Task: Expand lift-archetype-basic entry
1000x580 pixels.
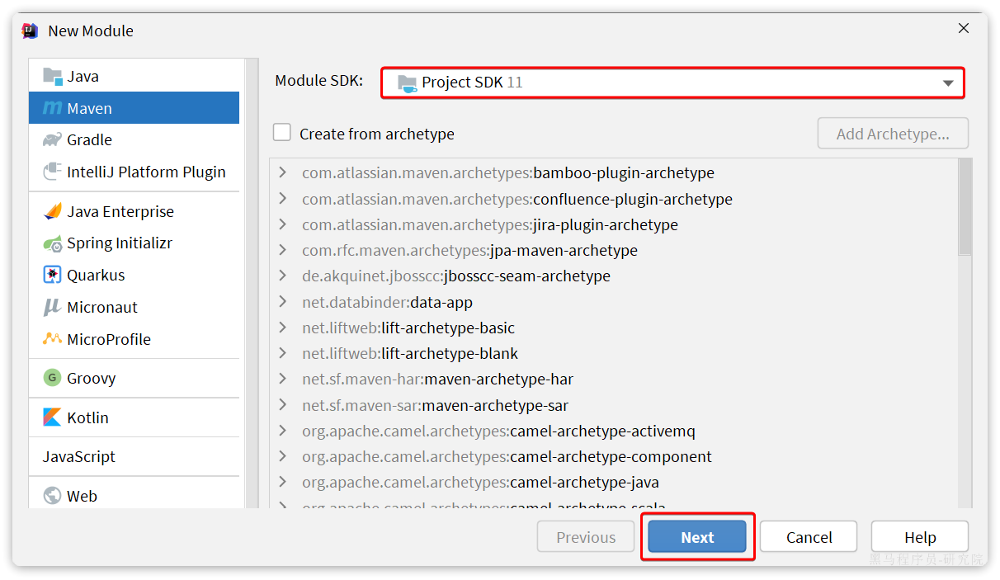Action: (x=283, y=328)
